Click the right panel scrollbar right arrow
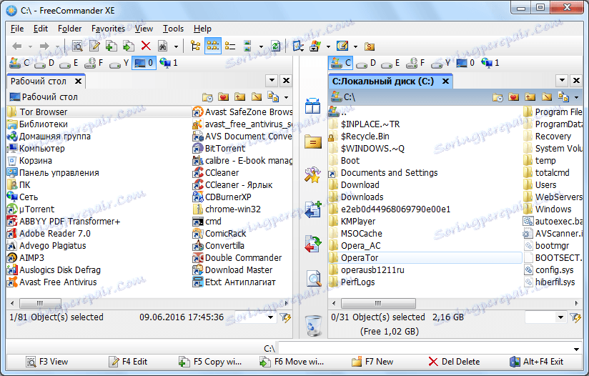Screen dimensions: 589x376 (x=577, y=303)
